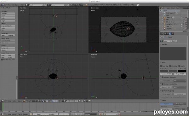Tick Use Sketching Session checkbox
Screen dimensions: 189x116
(2, 60)
